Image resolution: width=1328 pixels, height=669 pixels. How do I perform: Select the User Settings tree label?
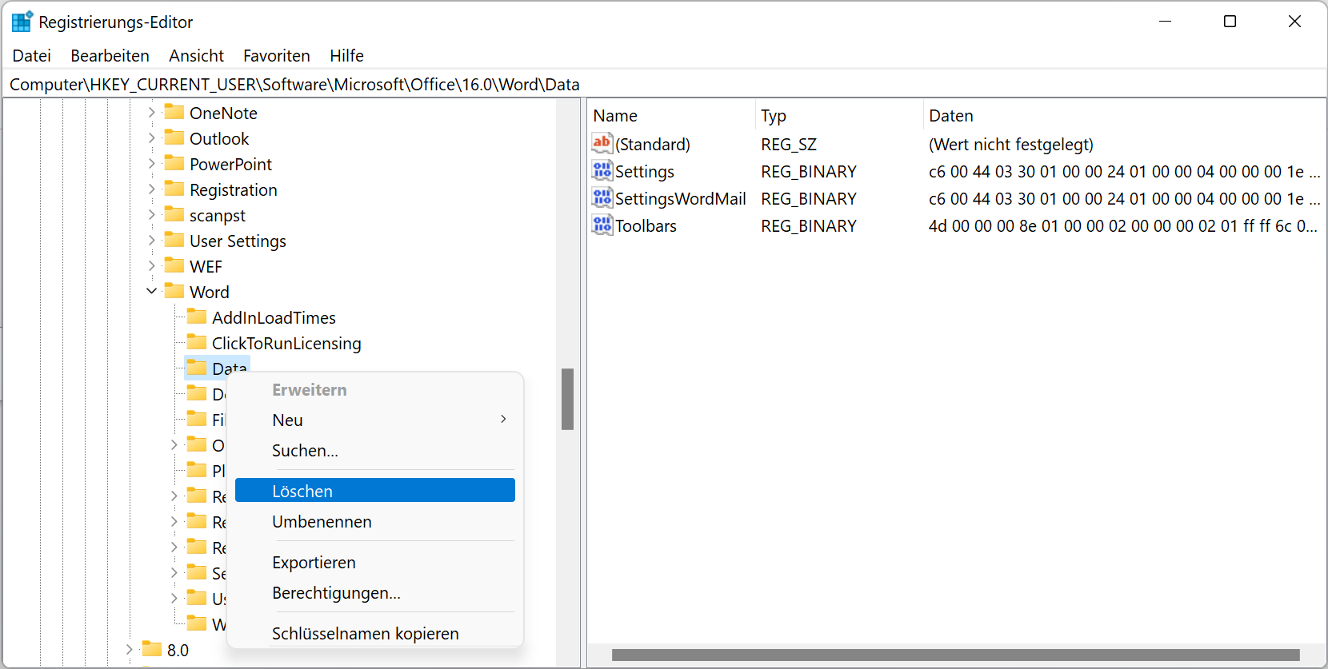(238, 241)
